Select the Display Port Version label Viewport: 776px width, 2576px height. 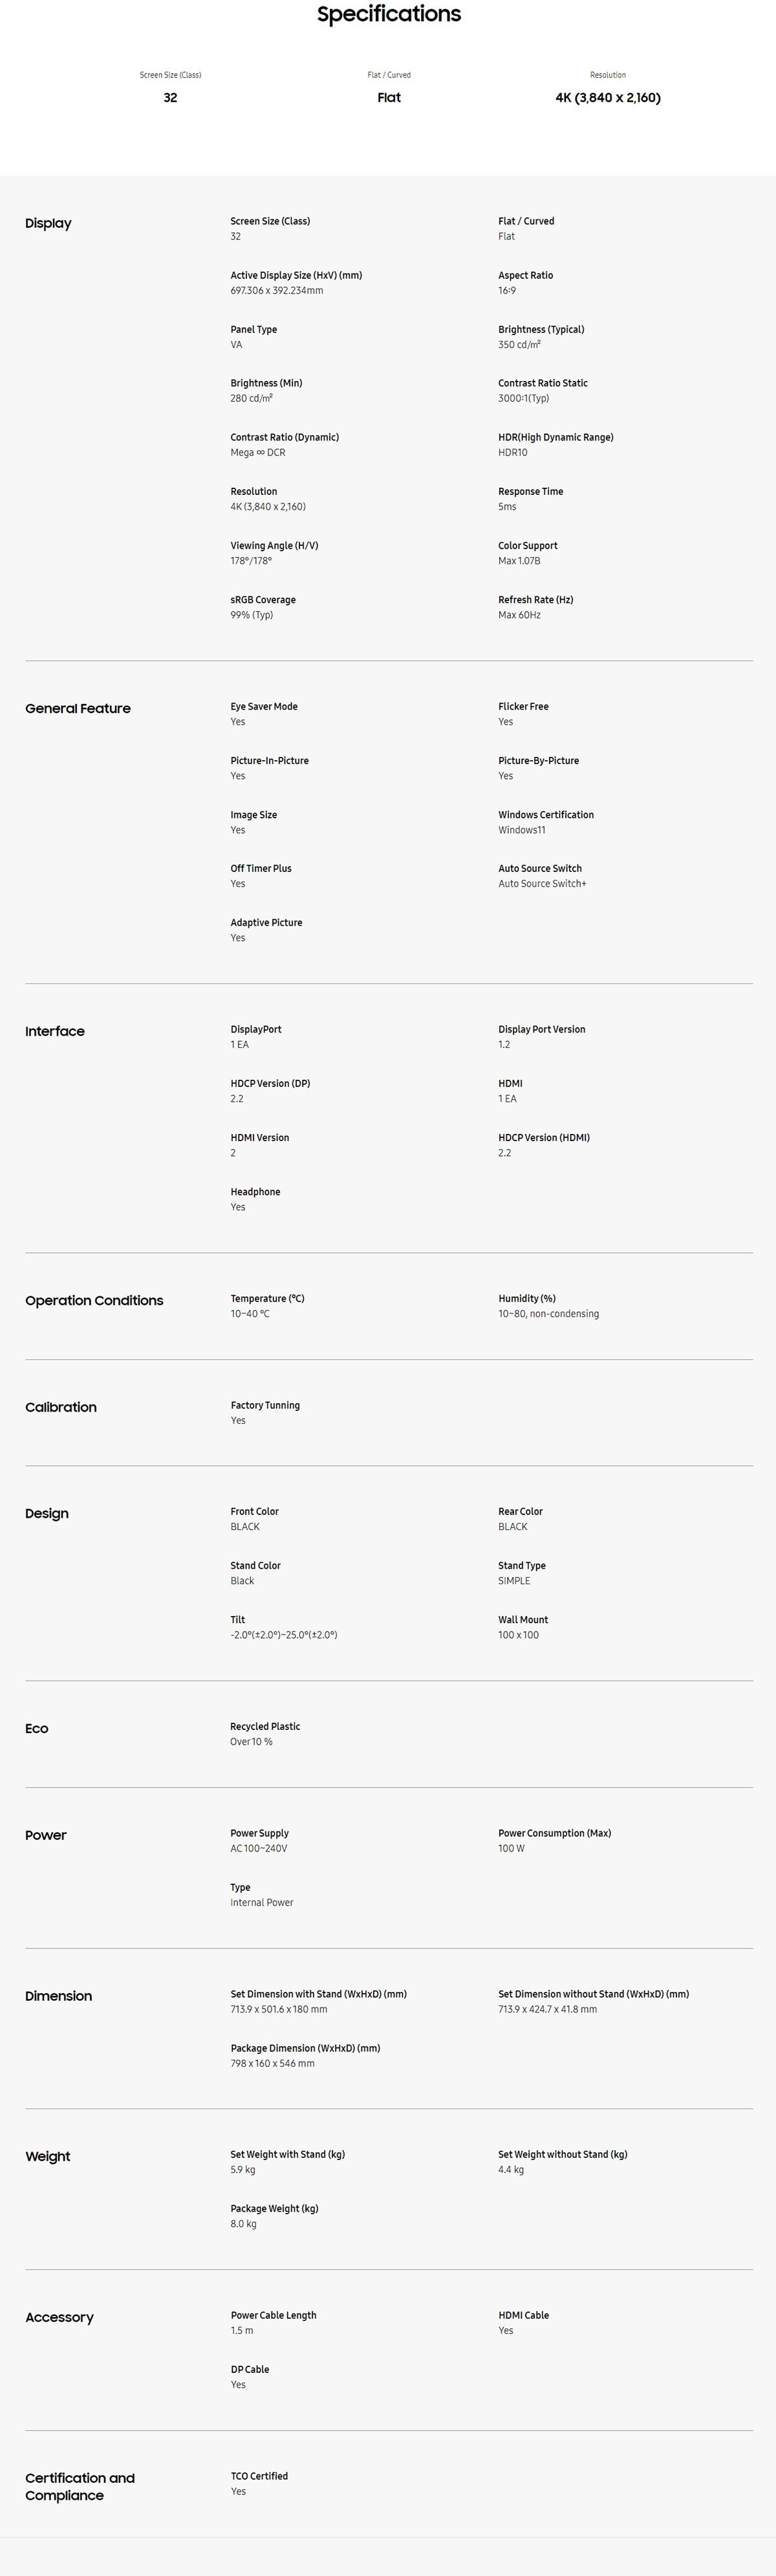point(542,1029)
